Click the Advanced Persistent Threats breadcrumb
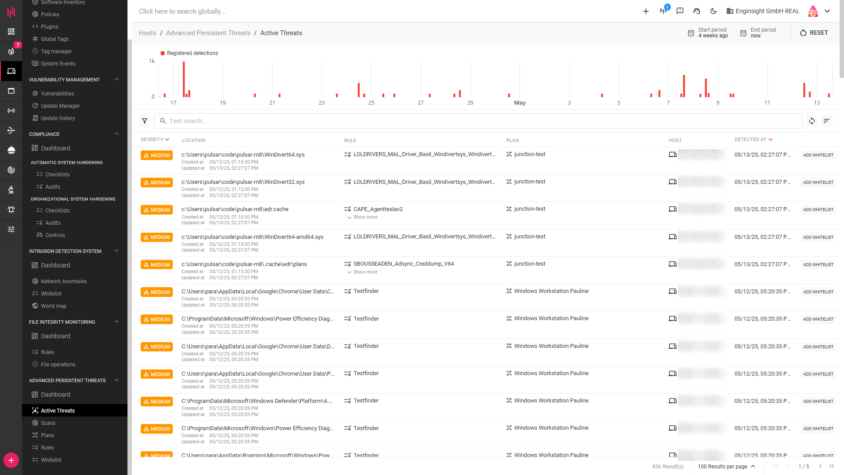Image resolution: width=844 pixels, height=475 pixels. coord(208,33)
